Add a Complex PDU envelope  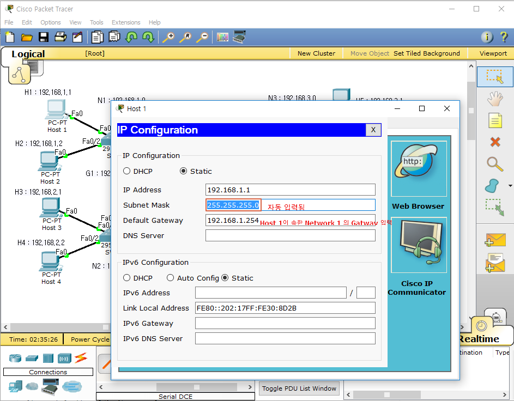tap(495, 263)
